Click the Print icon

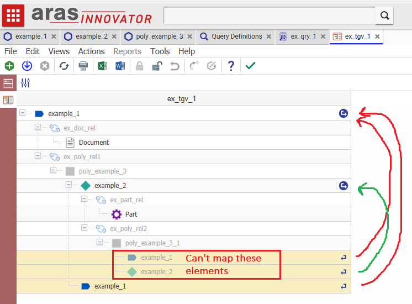point(83,66)
